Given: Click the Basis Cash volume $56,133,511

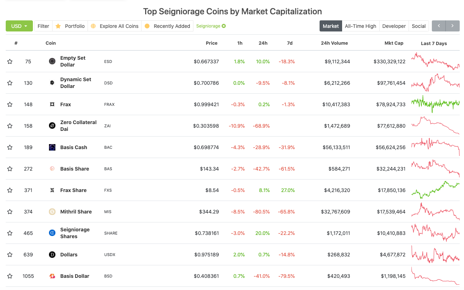Looking at the screenshot, I should coord(335,147).
